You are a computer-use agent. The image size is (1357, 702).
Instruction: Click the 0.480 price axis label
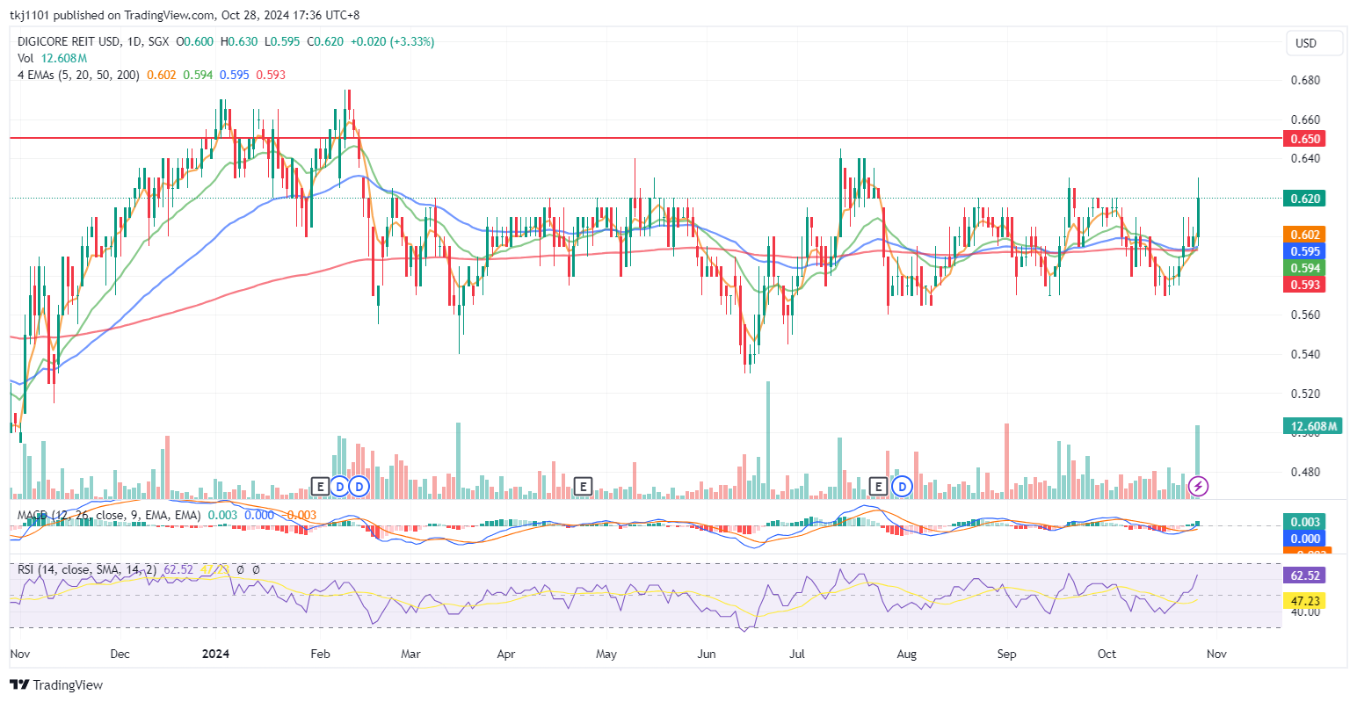pyautogui.click(x=1305, y=472)
